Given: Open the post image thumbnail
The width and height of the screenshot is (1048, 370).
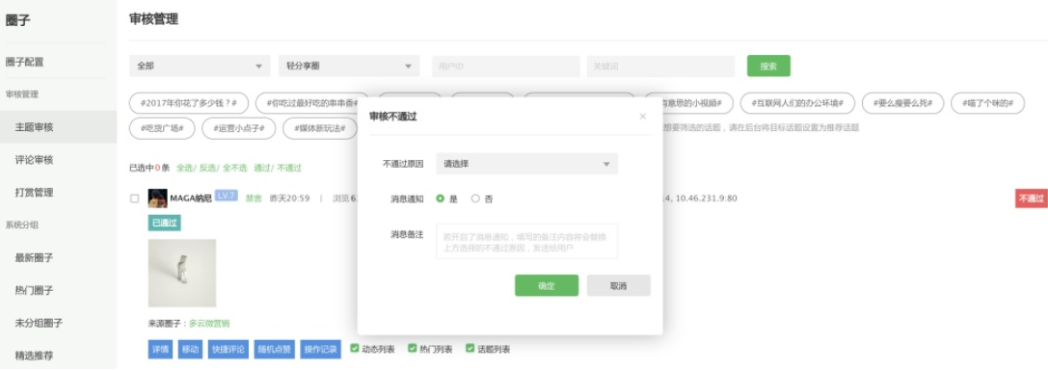Looking at the screenshot, I should (182, 273).
